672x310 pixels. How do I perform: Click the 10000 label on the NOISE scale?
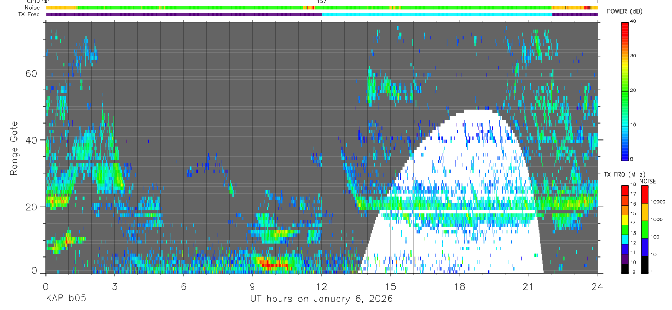tap(657, 202)
